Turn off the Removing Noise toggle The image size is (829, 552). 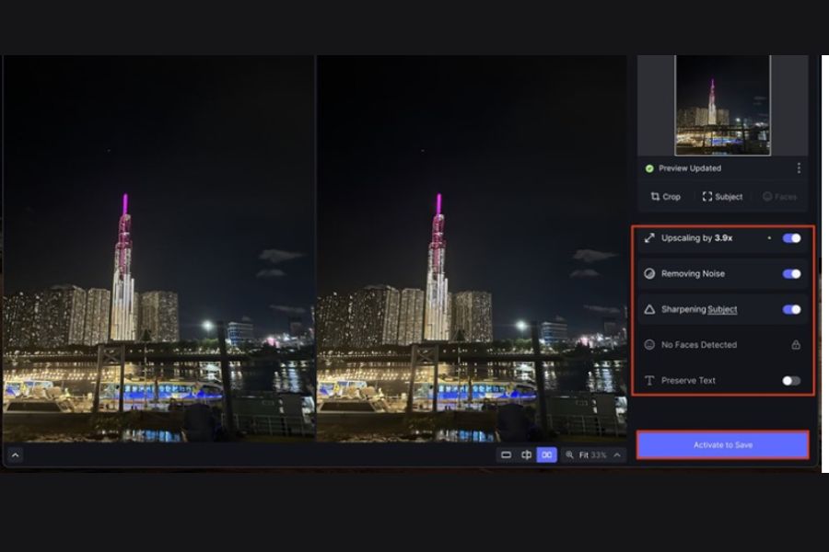point(791,274)
